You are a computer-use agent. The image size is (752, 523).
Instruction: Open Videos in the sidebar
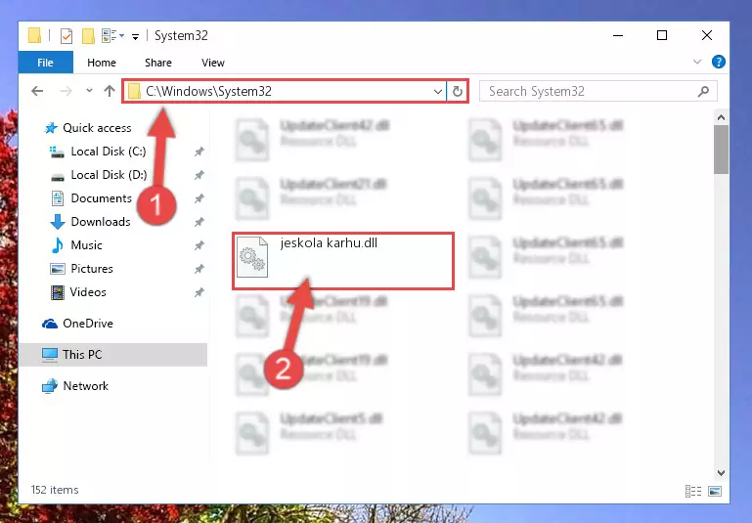point(88,292)
